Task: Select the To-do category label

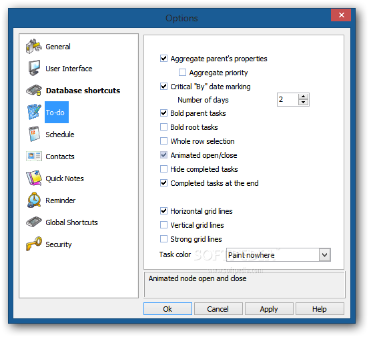Action: [x=57, y=113]
